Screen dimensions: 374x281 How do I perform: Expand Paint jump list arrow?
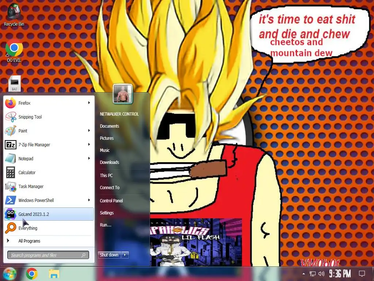click(x=89, y=131)
